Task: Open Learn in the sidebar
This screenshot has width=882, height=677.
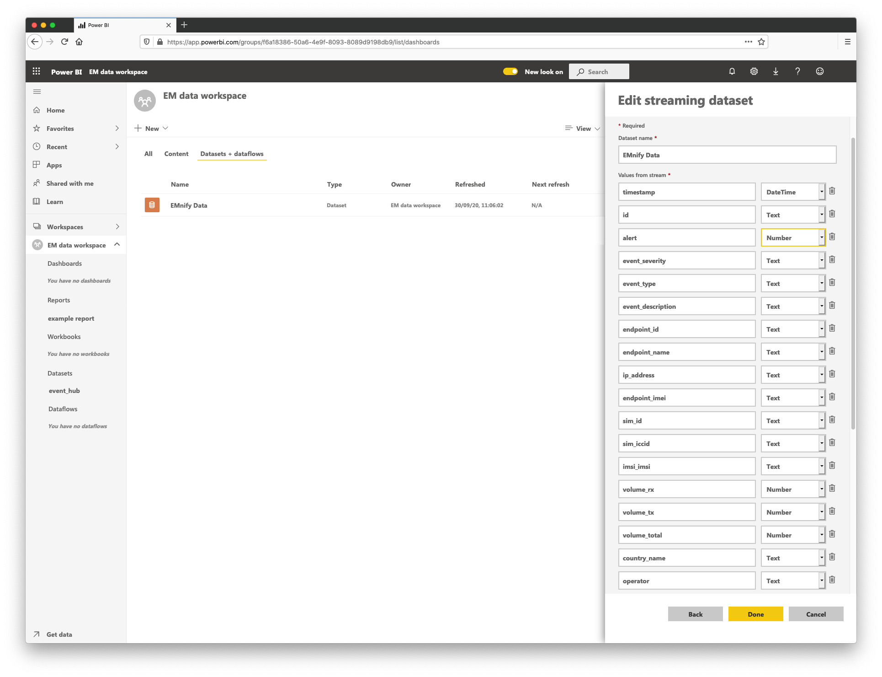Action: point(55,202)
